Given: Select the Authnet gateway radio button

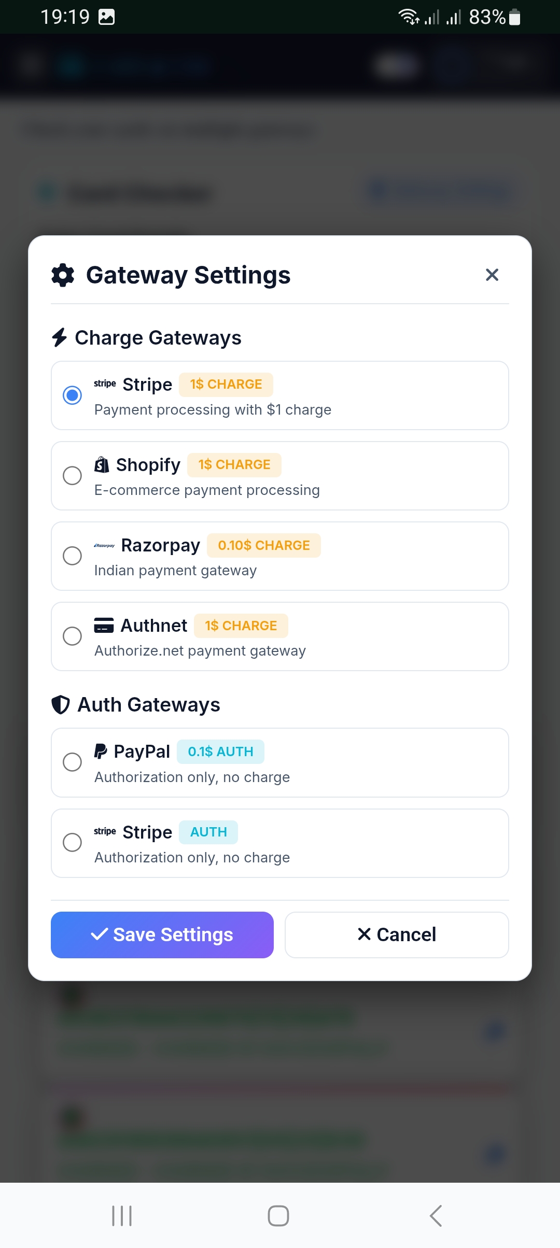Looking at the screenshot, I should [x=72, y=636].
